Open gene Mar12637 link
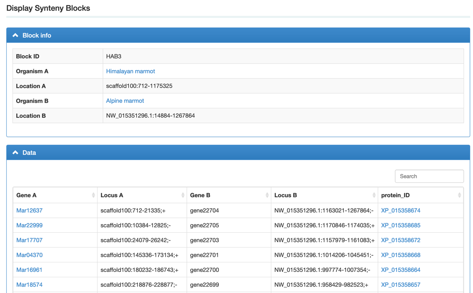The height and width of the screenshot is (293, 473). (x=29, y=210)
